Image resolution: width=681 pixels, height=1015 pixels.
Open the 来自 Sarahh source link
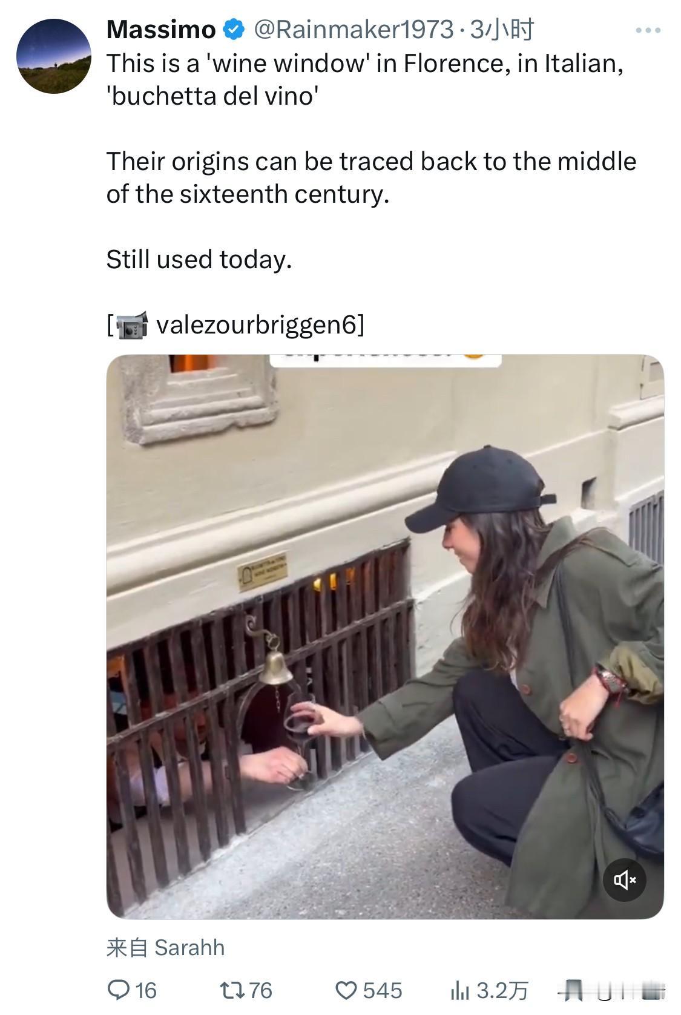click(x=165, y=947)
